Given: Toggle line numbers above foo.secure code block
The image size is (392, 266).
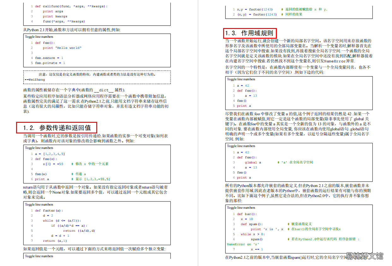Looking at the screenshot, I should pos(39,37).
